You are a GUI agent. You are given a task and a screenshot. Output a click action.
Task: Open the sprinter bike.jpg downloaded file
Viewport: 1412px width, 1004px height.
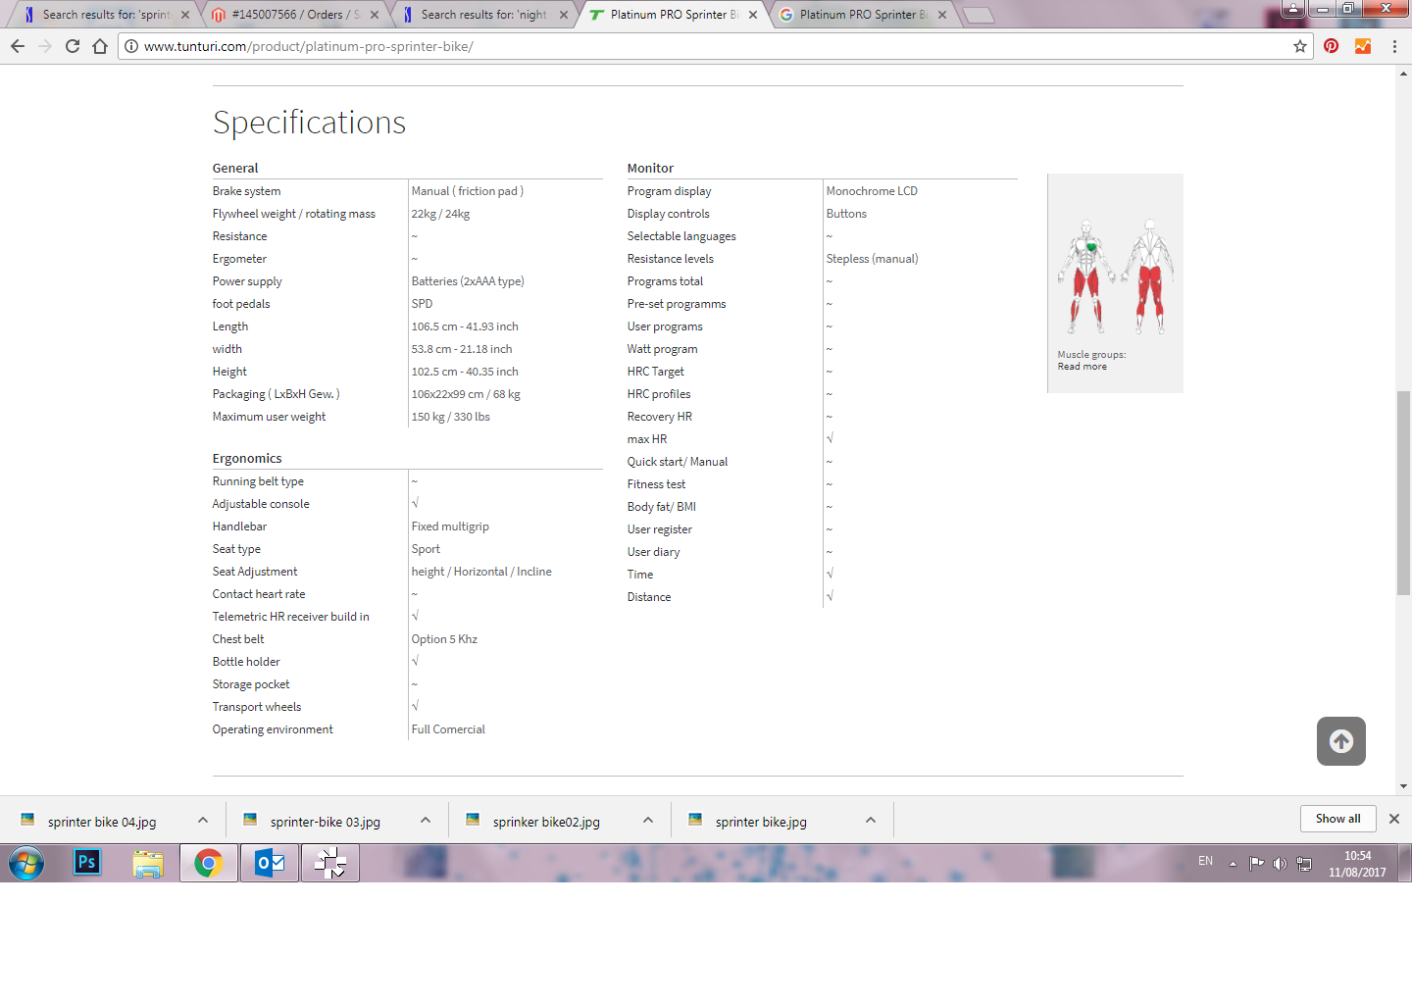pyautogui.click(x=760, y=822)
